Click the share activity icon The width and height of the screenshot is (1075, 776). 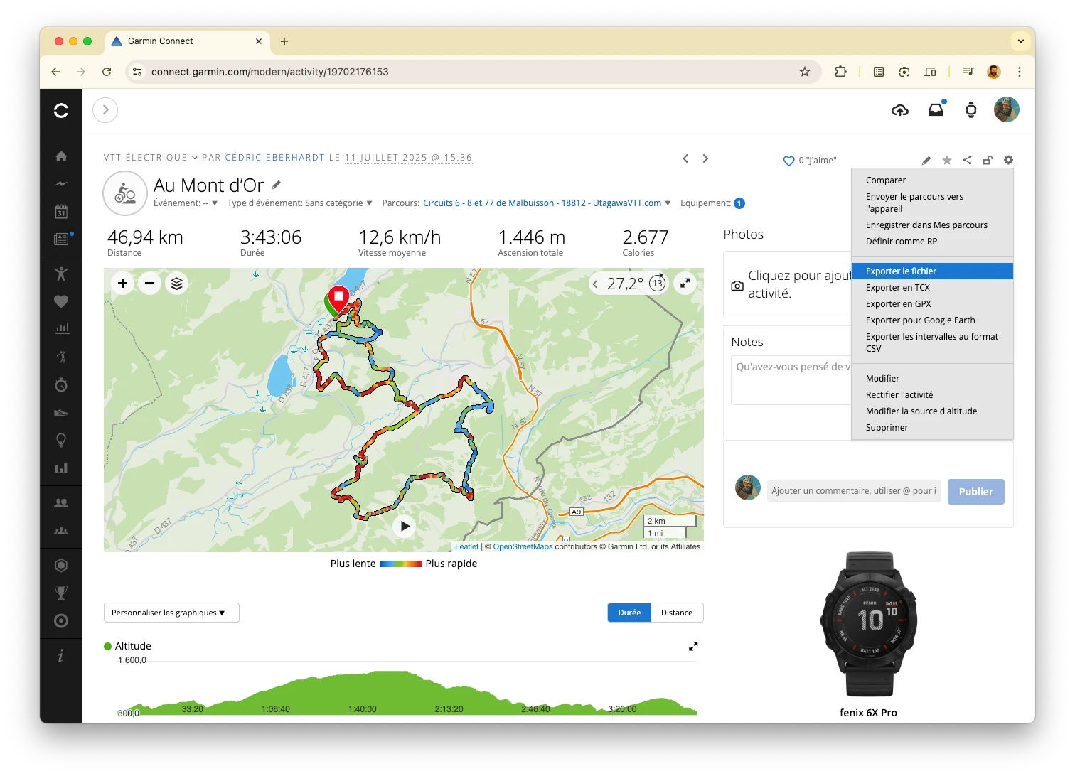click(x=968, y=161)
